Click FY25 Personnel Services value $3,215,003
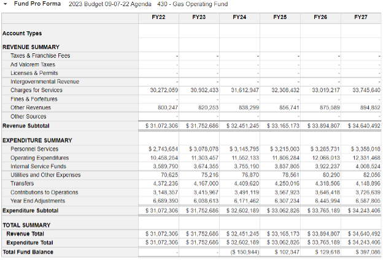This screenshot has width=383, height=260. pos(282,149)
